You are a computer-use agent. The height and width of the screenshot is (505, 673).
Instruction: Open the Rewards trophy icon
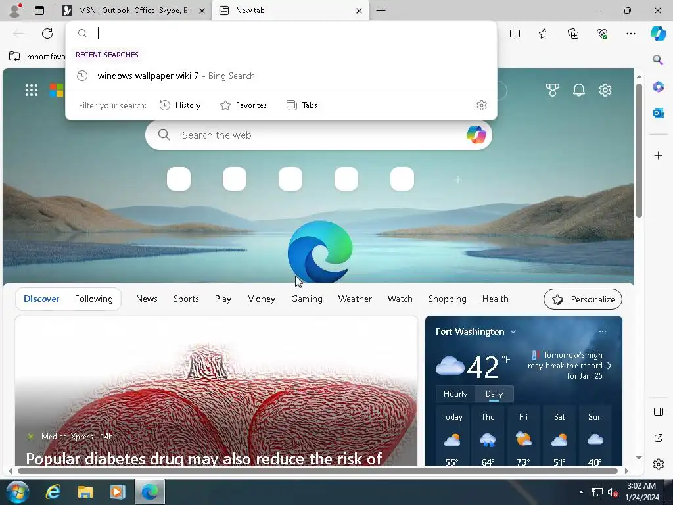coord(552,90)
